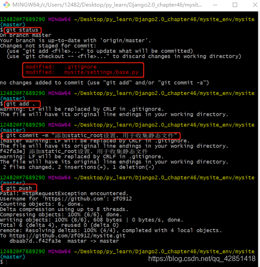
Task: Click 'Changes not staged for commit:' line
Action: (x=48, y=46)
